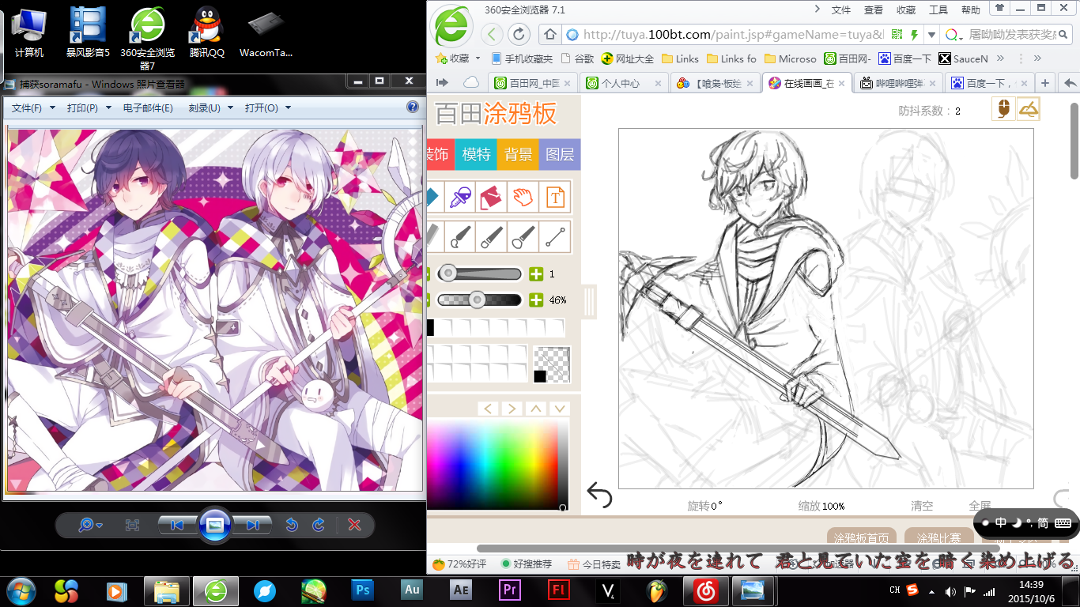Click the palette down arrow button
1080x607 pixels.
click(x=560, y=409)
